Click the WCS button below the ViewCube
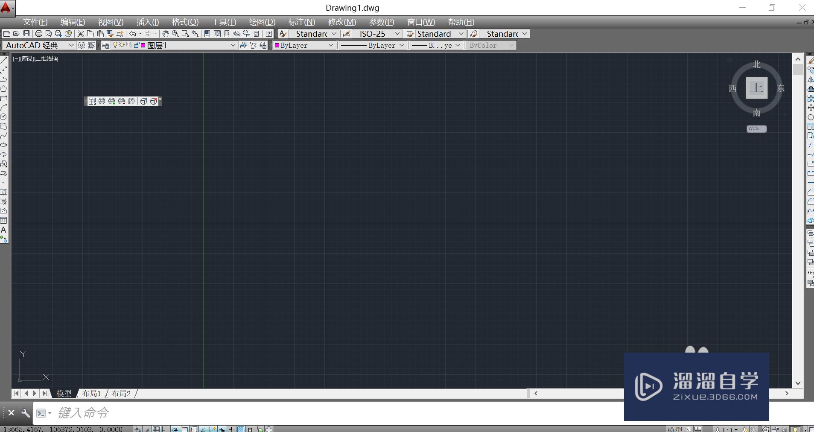The width and height of the screenshot is (814, 432). click(756, 128)
